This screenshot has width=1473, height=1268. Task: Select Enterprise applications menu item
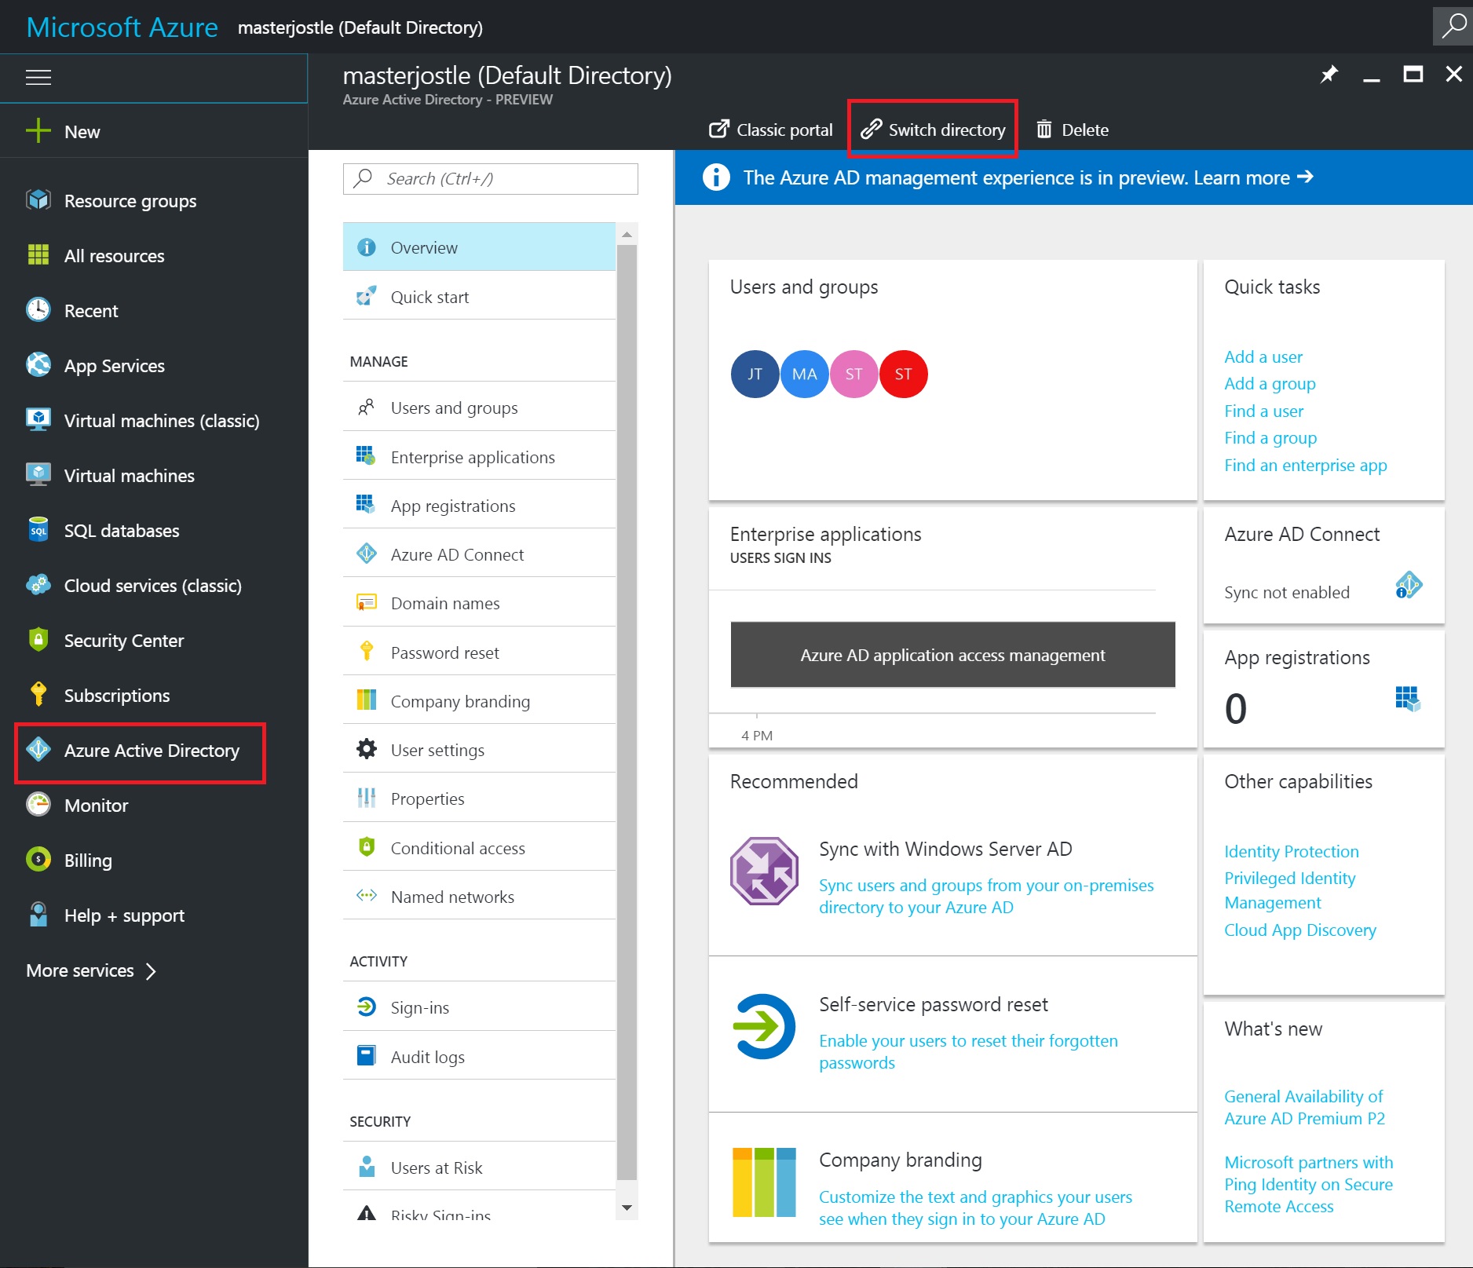(x=479, y=457)
